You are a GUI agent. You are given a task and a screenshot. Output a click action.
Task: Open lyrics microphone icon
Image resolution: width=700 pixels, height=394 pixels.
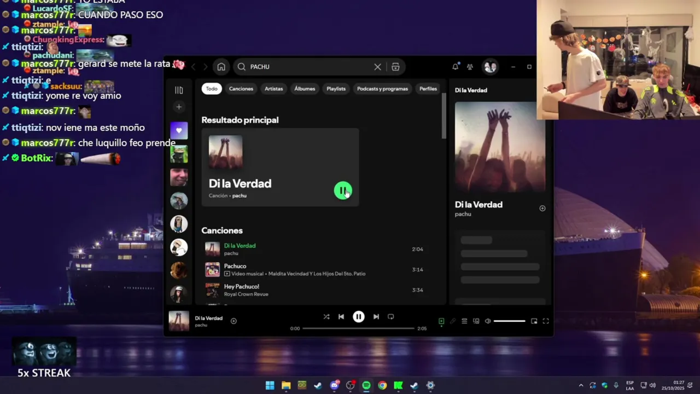[x=453, y=321]
